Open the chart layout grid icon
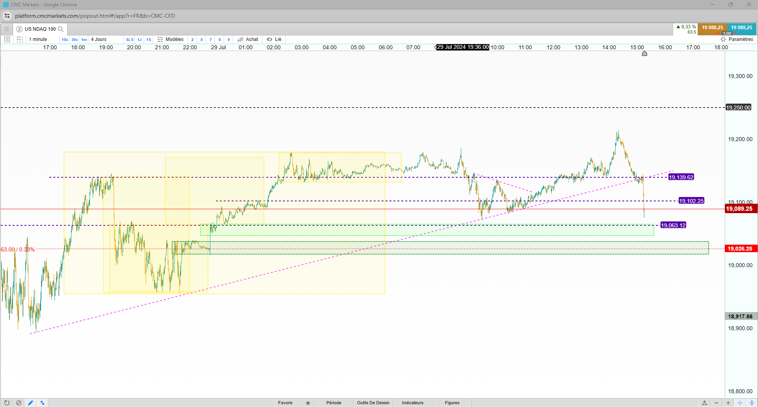The image size is (758, 407). tap(20, 39)
